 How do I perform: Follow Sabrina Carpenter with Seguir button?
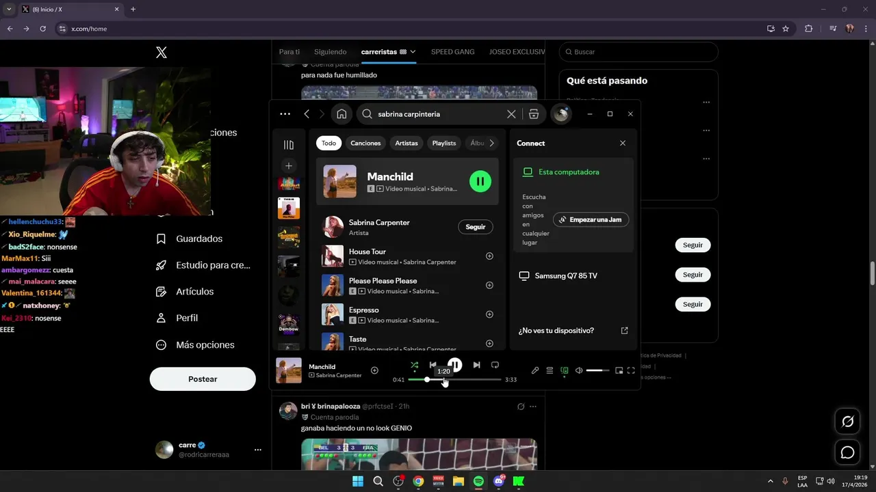(476, 227)
